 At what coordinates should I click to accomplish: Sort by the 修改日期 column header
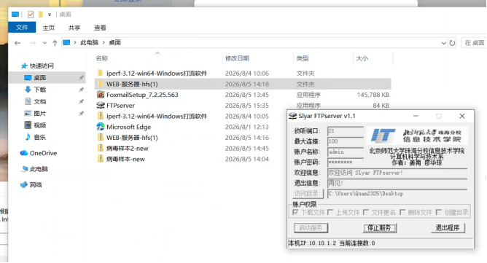click(237, 58)
